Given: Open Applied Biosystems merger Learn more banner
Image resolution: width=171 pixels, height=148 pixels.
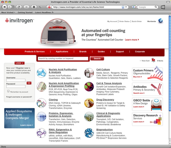Looking at the screenshot, I should [x=19, y=118].
